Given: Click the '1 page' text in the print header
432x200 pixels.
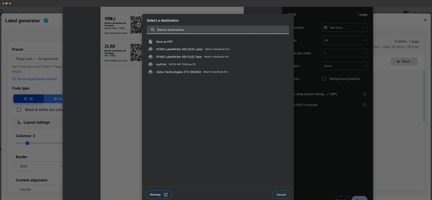Looking at the screenshot, I should tap(363, 14).
